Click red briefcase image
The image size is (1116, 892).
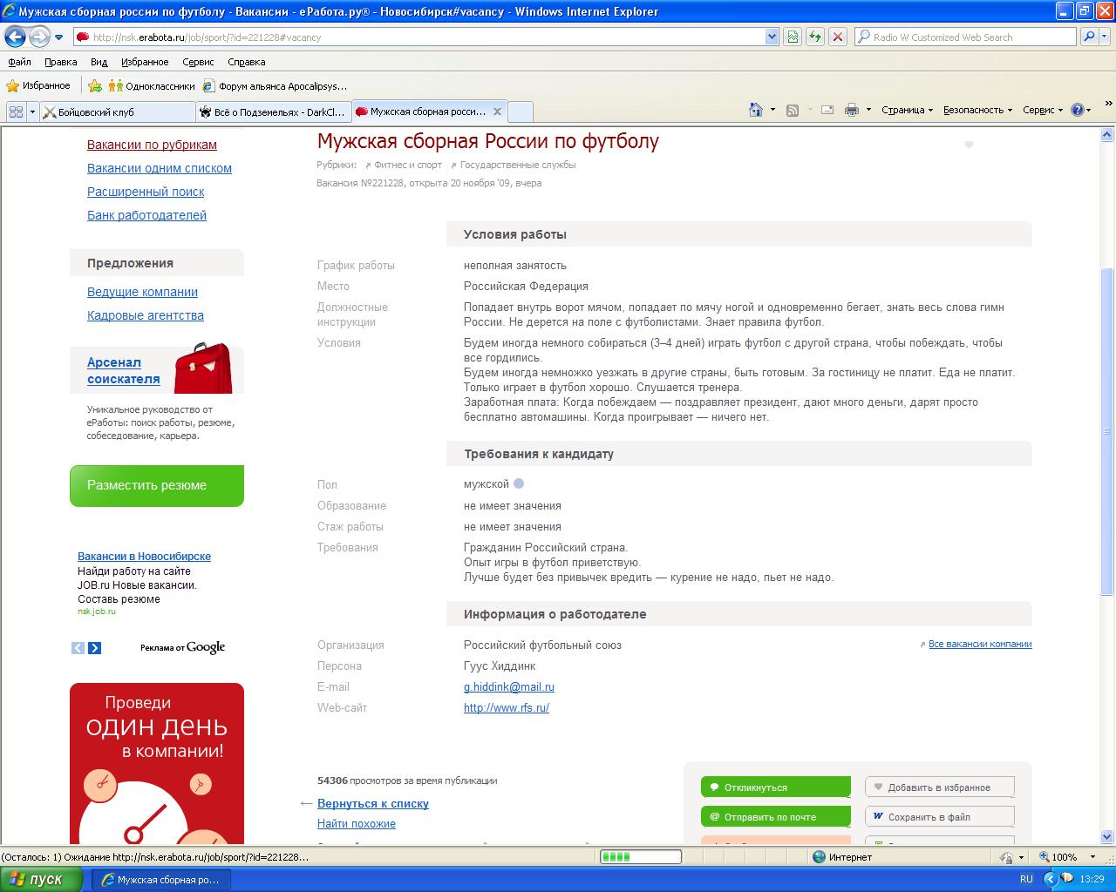click(x=203, y=368)
